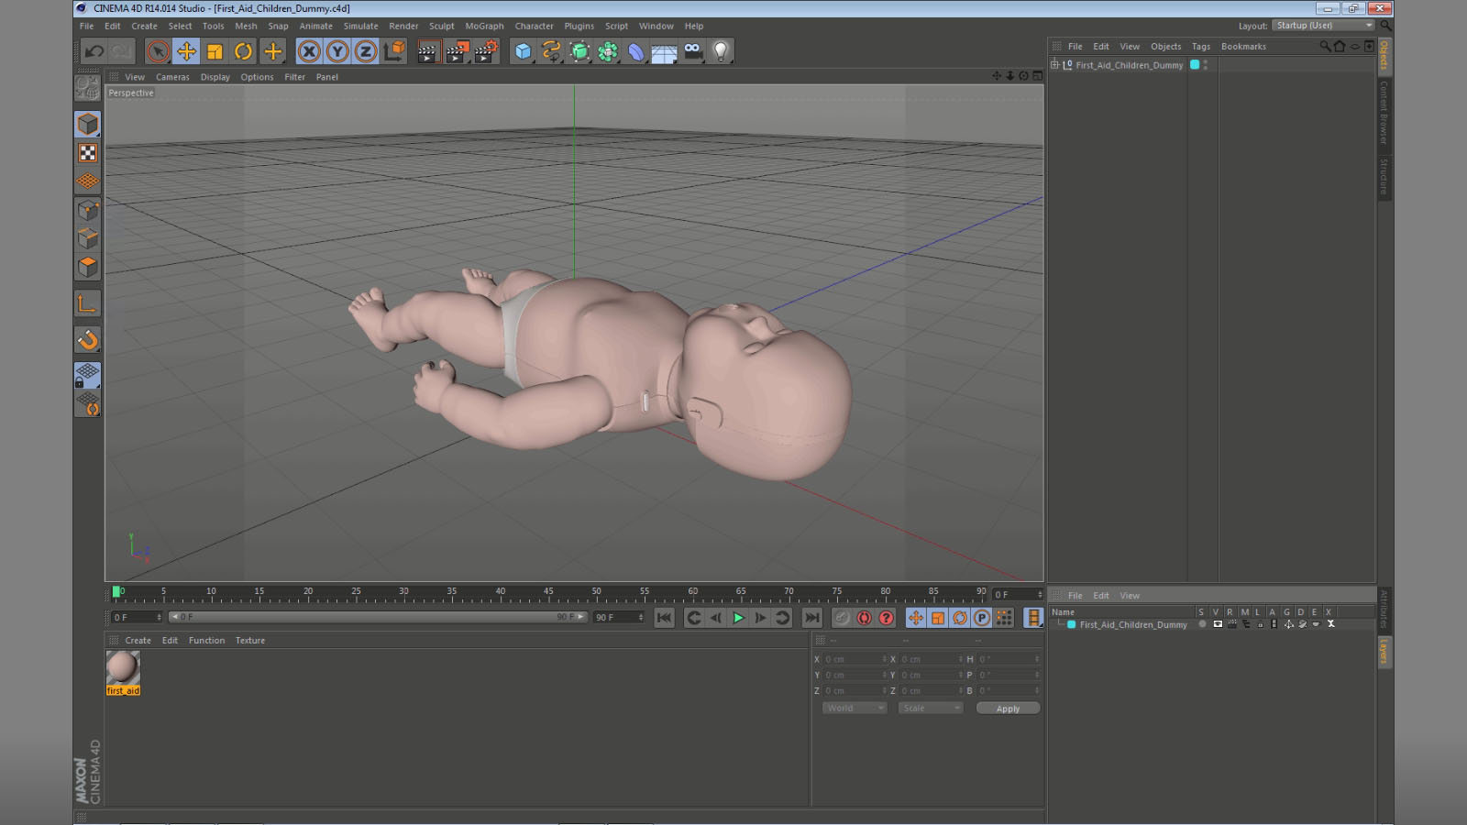
Task: Enable Polygons mode in left palette
Action: click(88, 267)
